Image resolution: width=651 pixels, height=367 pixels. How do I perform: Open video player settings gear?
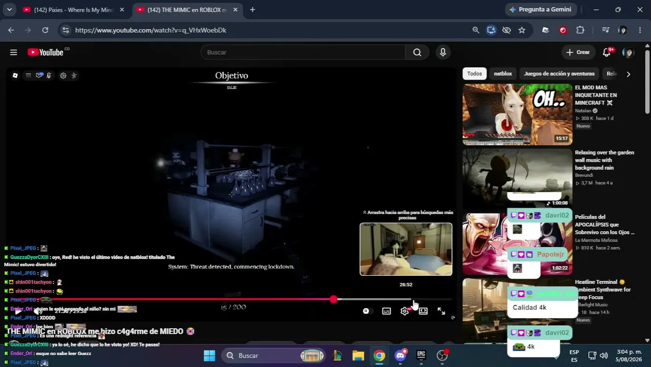(x=404, y=311)
